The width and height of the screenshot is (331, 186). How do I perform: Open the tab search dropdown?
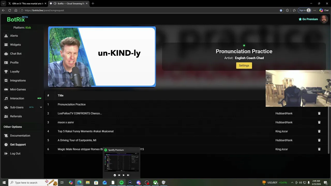(3, 3)
